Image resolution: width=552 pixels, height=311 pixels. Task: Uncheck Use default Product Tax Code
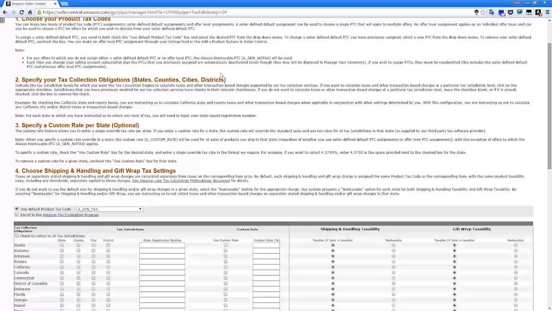[x=17, y=209]
